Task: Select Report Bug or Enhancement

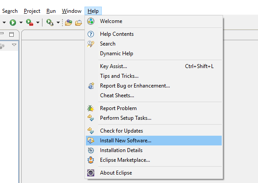Action: click(154, 86)
